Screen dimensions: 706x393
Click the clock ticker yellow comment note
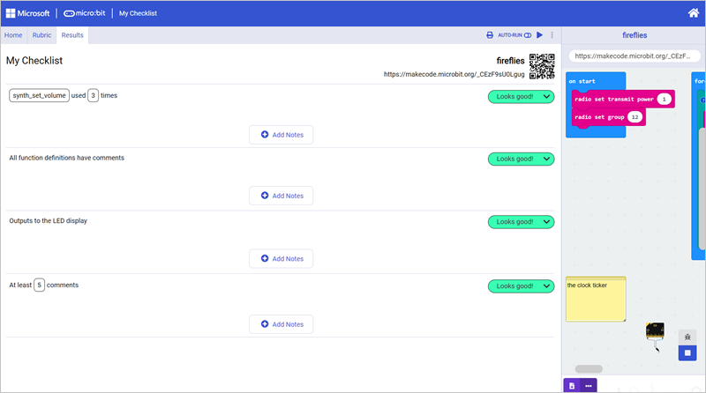click(x=596, y=299)
